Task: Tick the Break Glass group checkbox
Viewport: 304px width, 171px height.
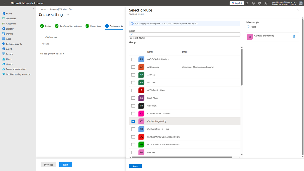Action: point(133,98)
